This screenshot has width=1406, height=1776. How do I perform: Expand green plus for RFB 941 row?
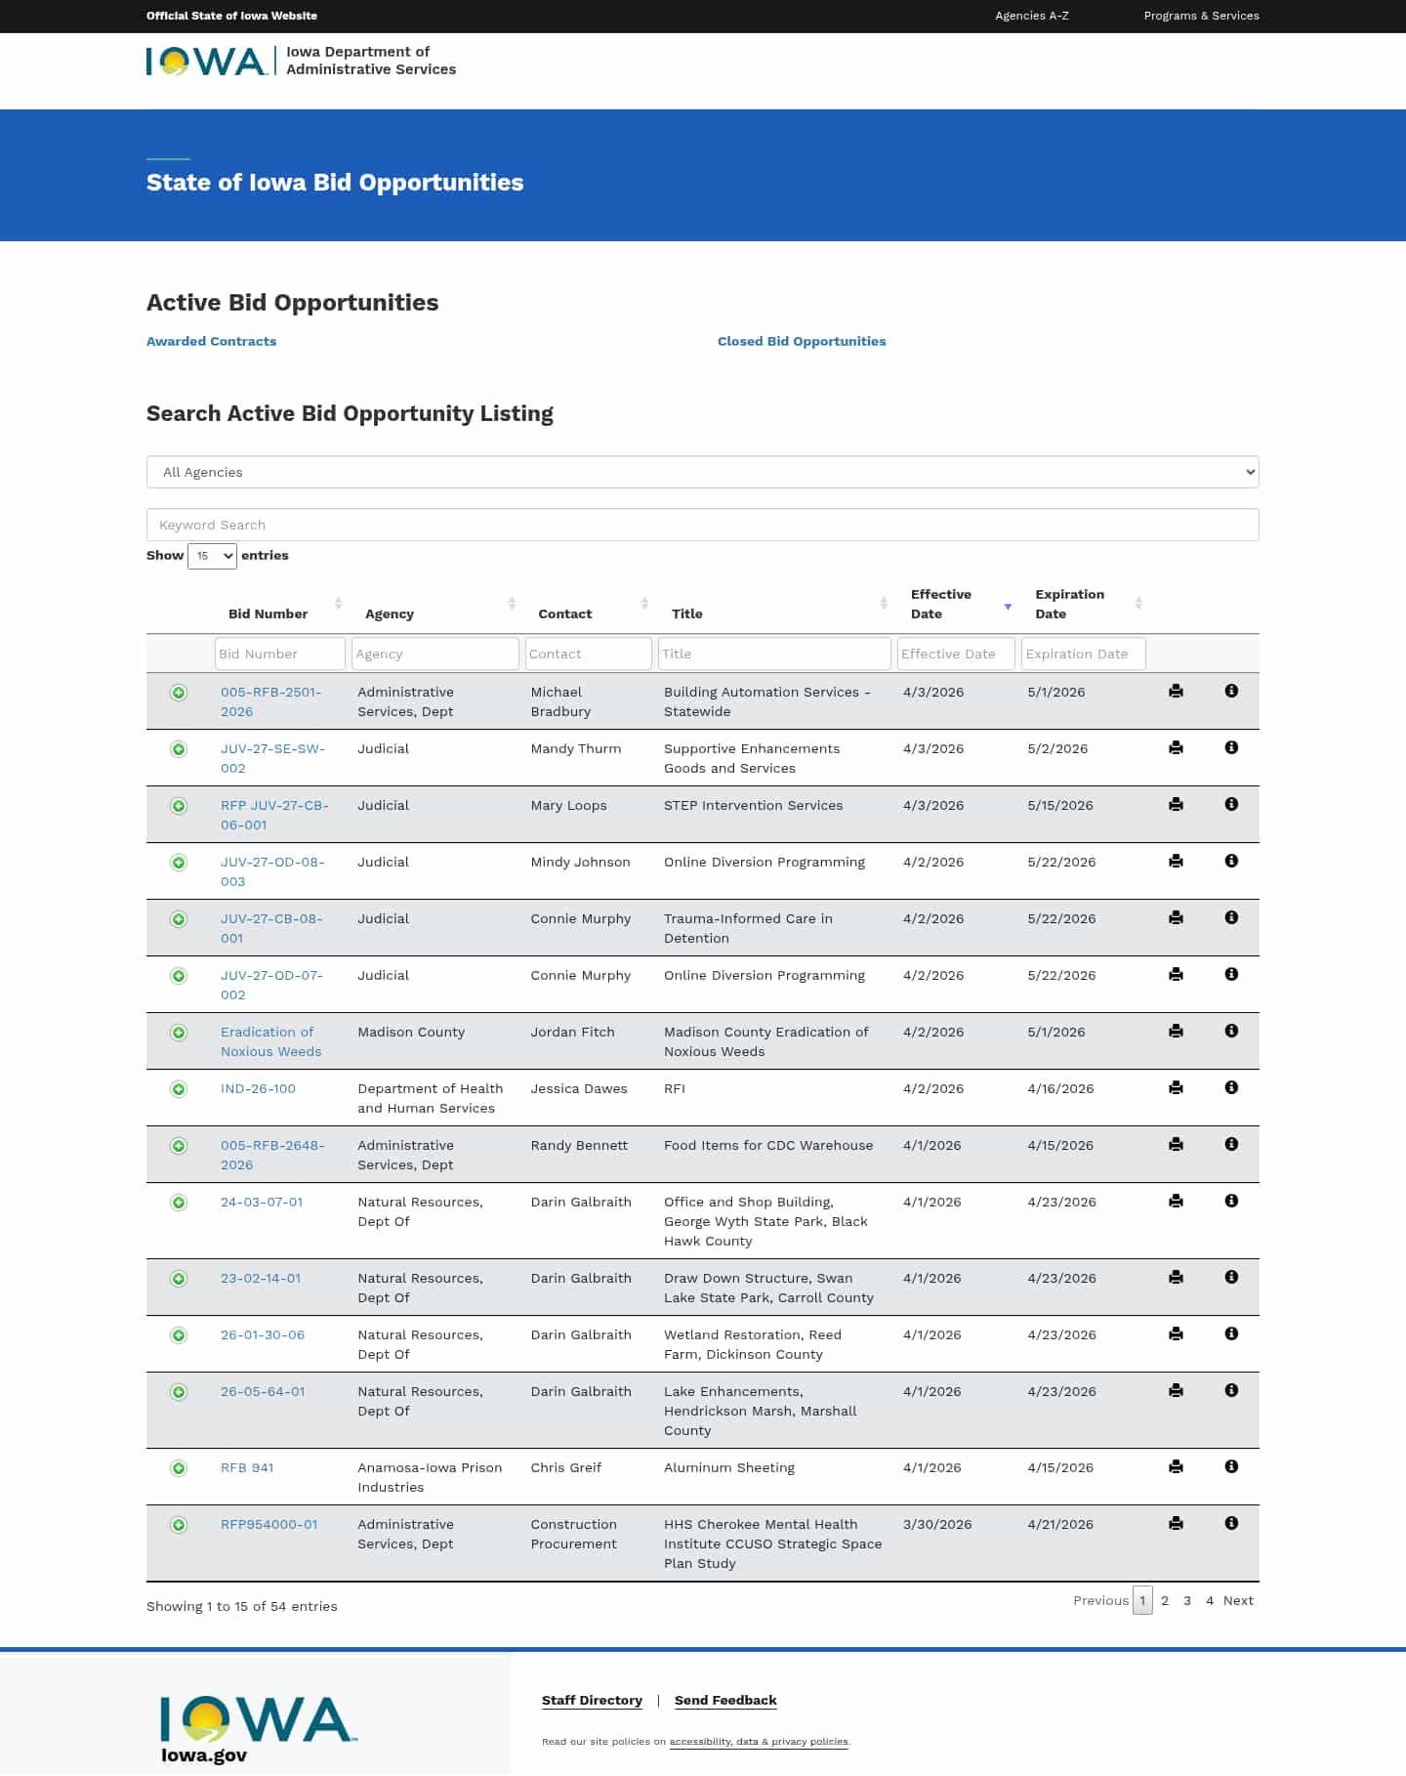[179, 1468]
